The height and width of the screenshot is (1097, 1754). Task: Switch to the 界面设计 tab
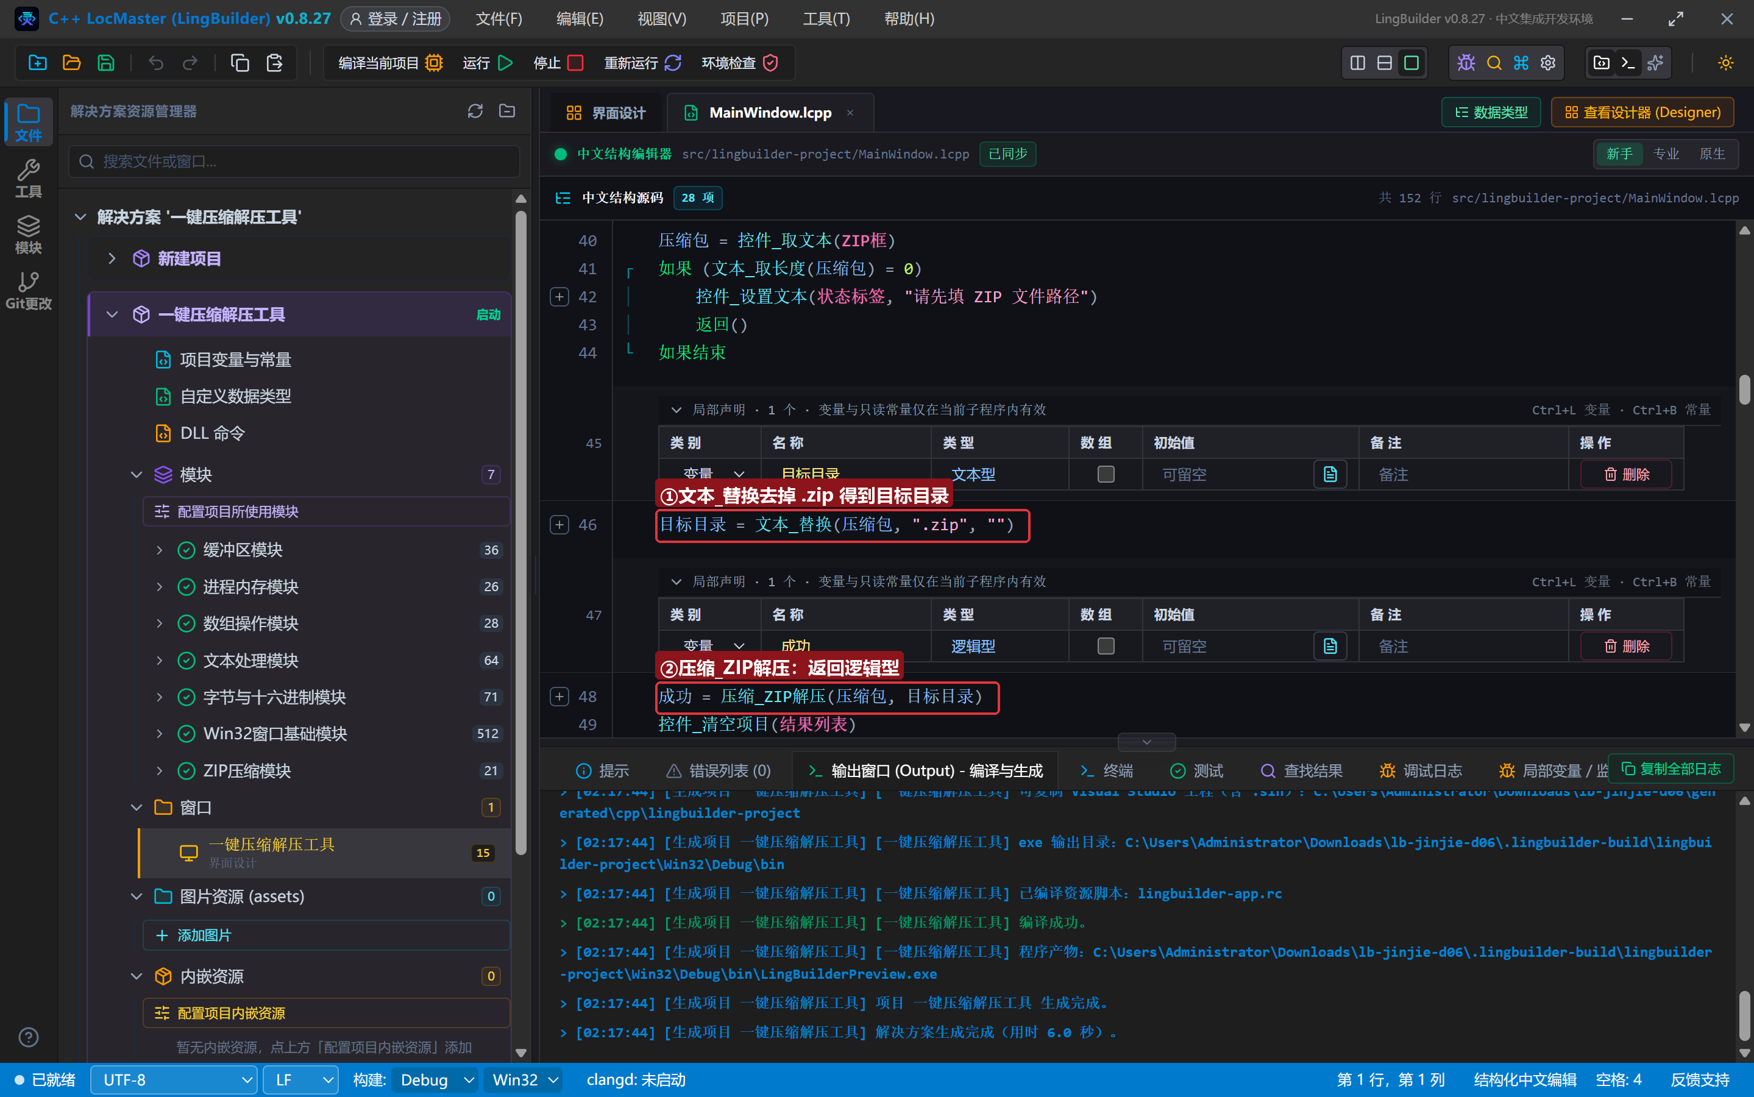[605, 113]
